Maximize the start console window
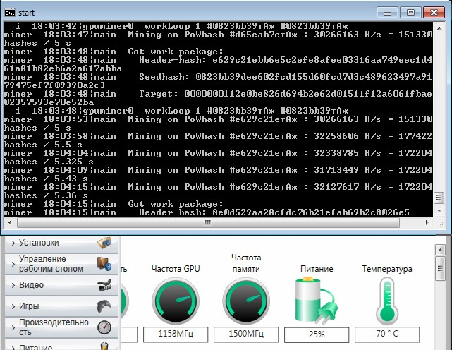 tap(412, 12)
